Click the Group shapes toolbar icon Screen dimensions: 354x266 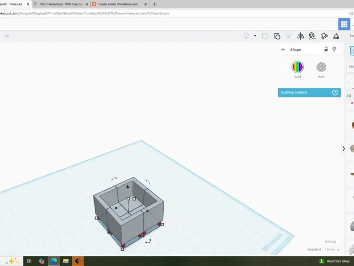pyautogui.click(x=265, y=36)
